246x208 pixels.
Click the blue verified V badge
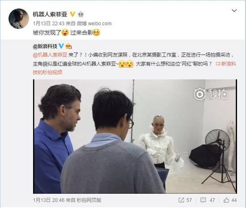61,46
